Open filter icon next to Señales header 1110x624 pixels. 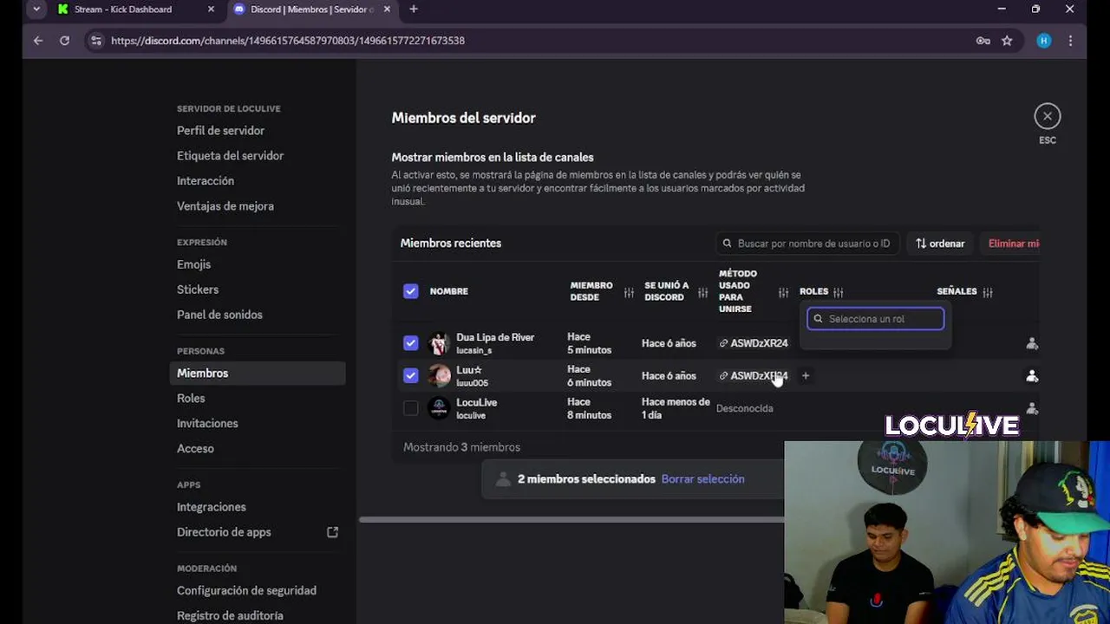(988, 292)
